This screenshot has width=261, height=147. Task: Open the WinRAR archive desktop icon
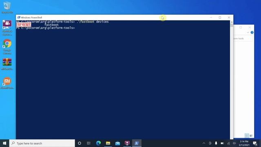coord(7,64)
